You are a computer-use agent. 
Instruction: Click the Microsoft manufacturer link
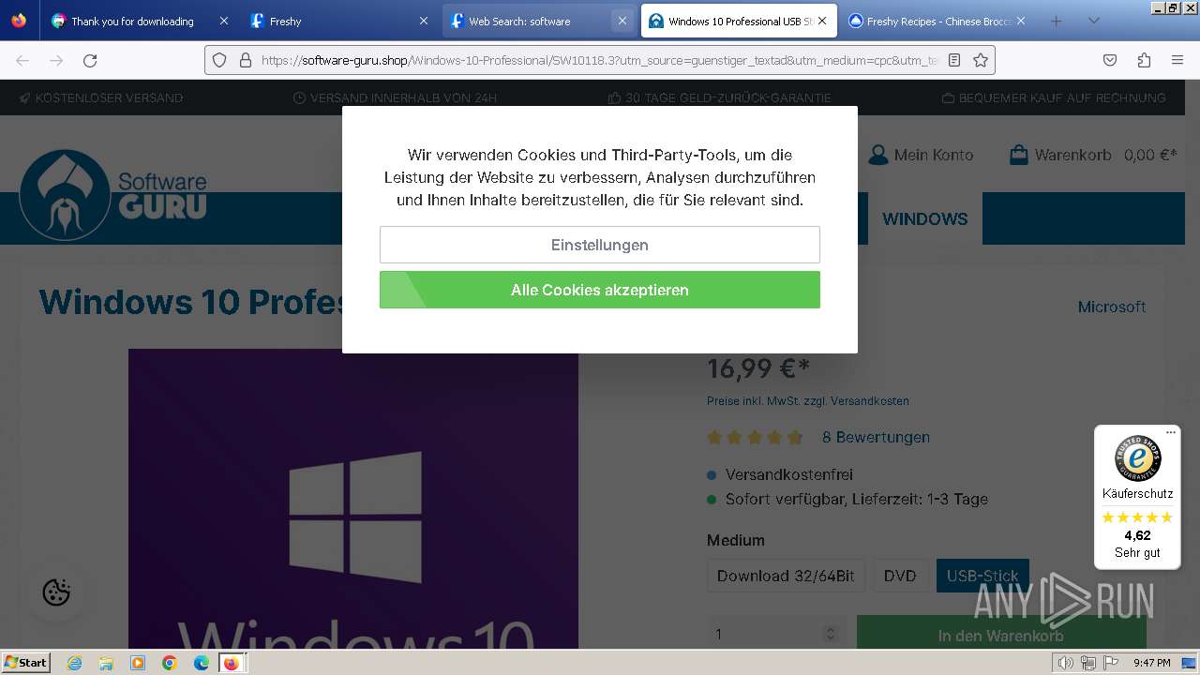point(1112,307)
